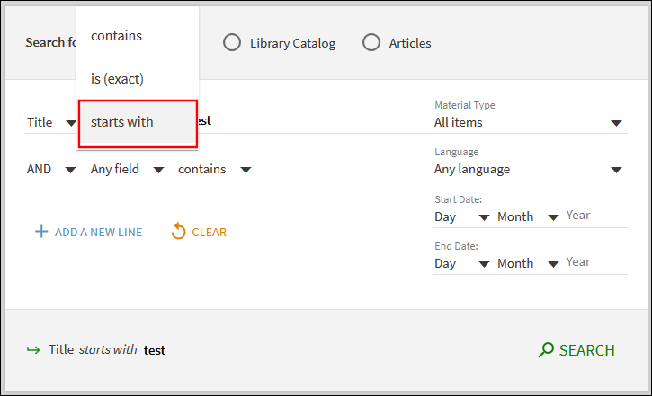
Task: Click the orange Clear reset icon
Action: [x=178, y=232]
